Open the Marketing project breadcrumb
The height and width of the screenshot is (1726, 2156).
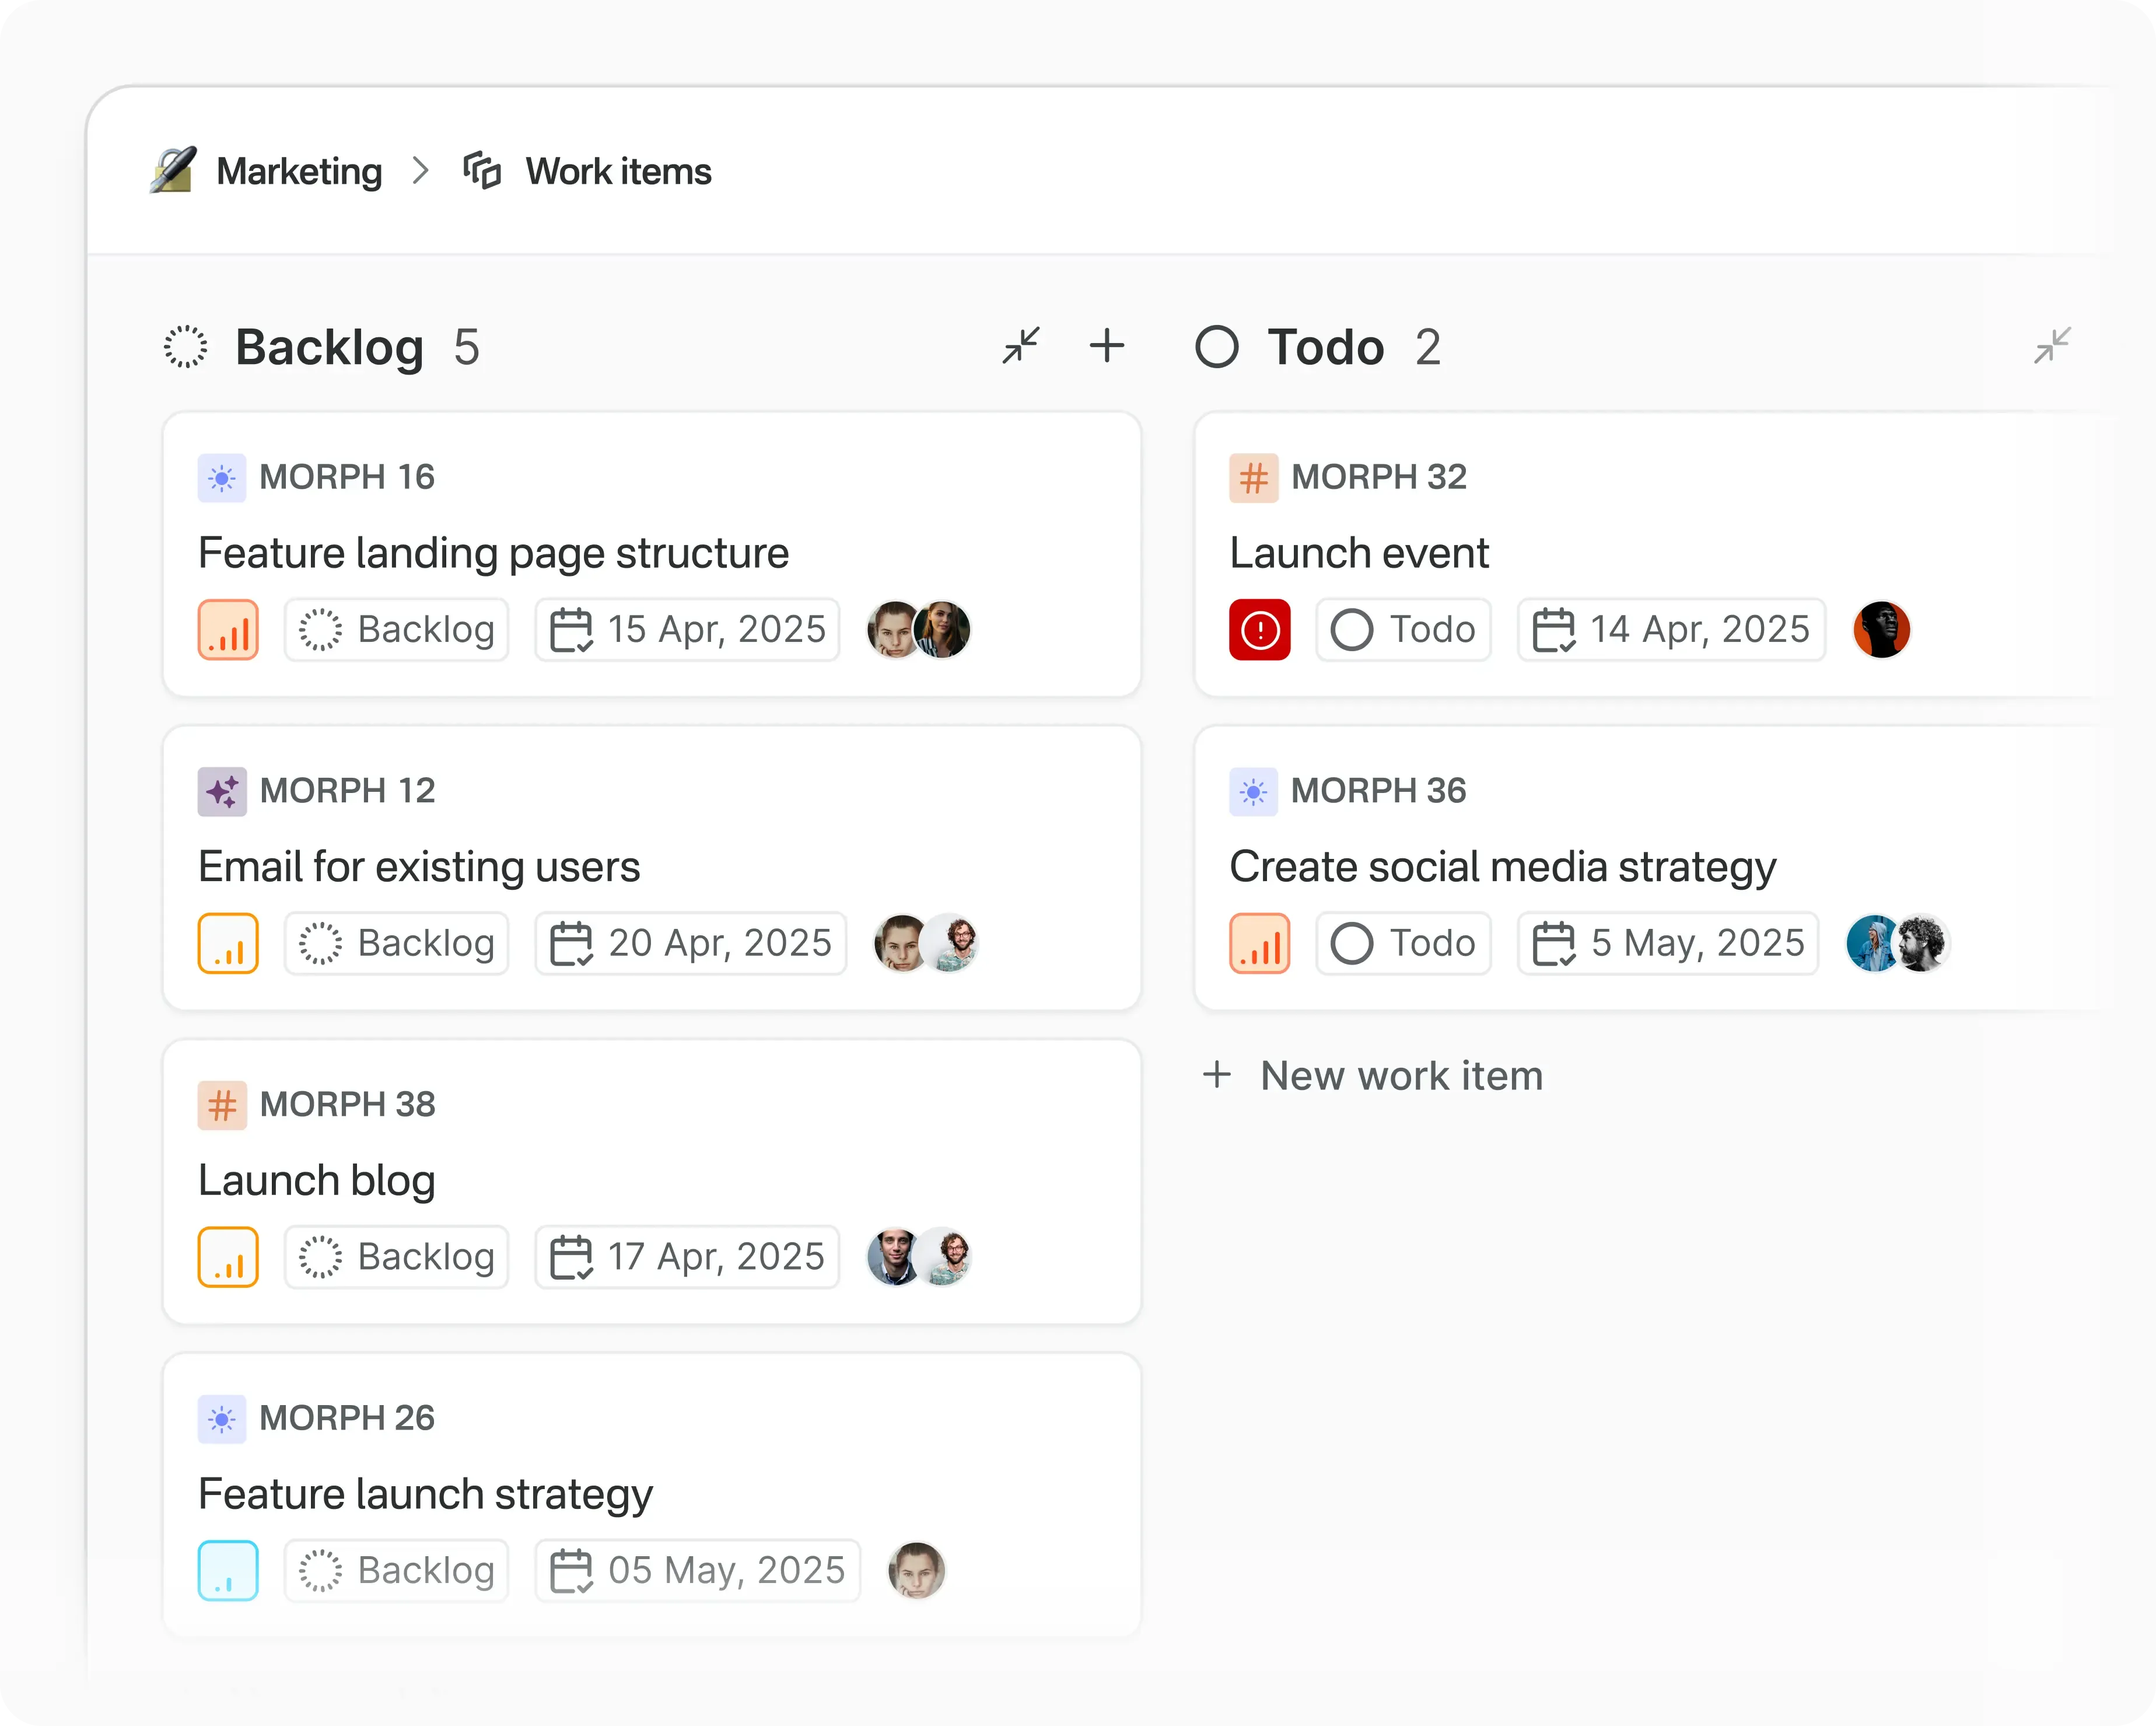pyautogui.click(x=298, y=171)
